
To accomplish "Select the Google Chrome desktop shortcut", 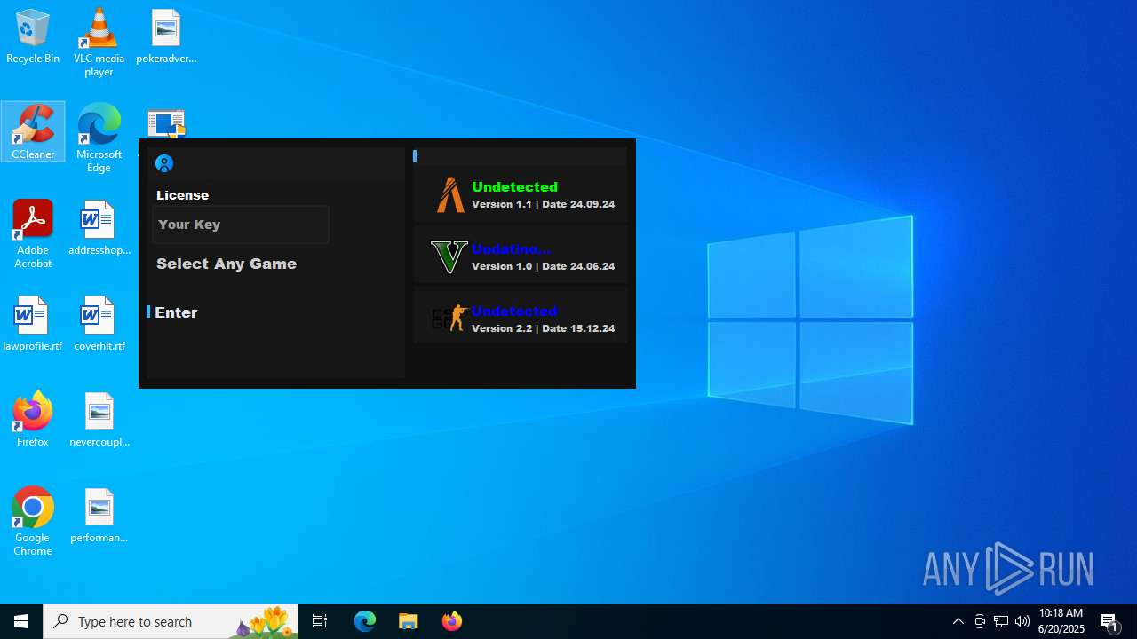I will (x=33, y=522).
